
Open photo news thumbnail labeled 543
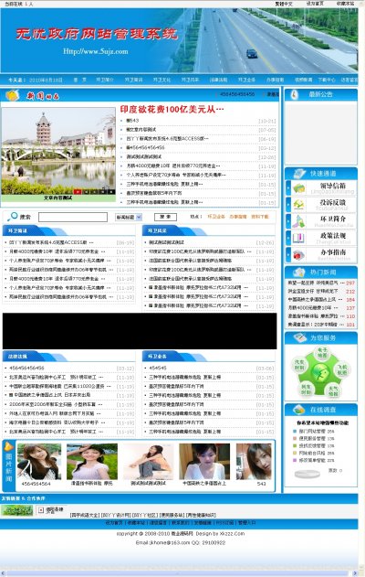(254, 462)
